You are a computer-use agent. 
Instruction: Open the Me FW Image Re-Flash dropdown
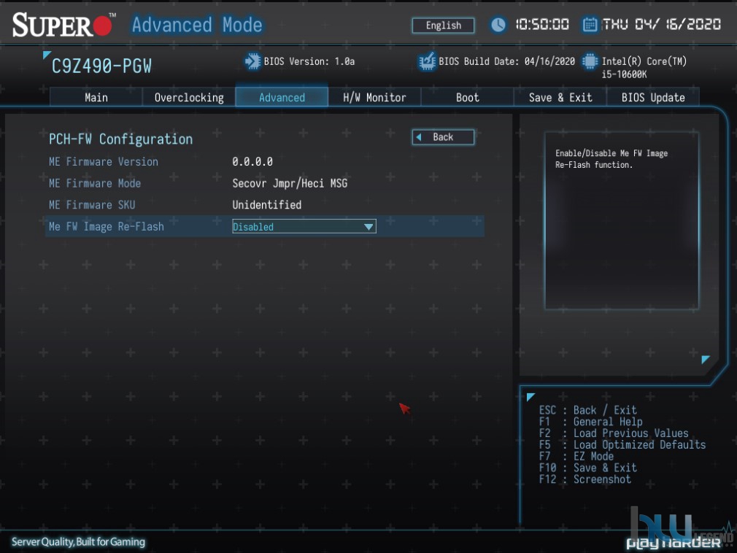point(304,226)
